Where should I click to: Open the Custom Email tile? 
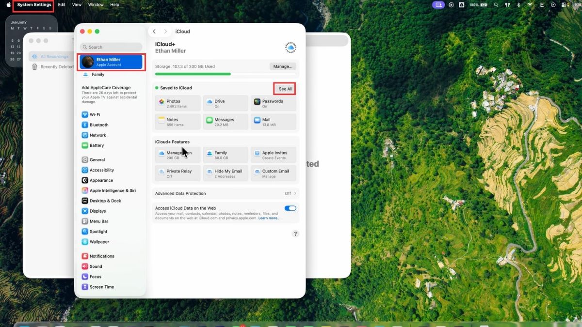click(x=274, y=173)
